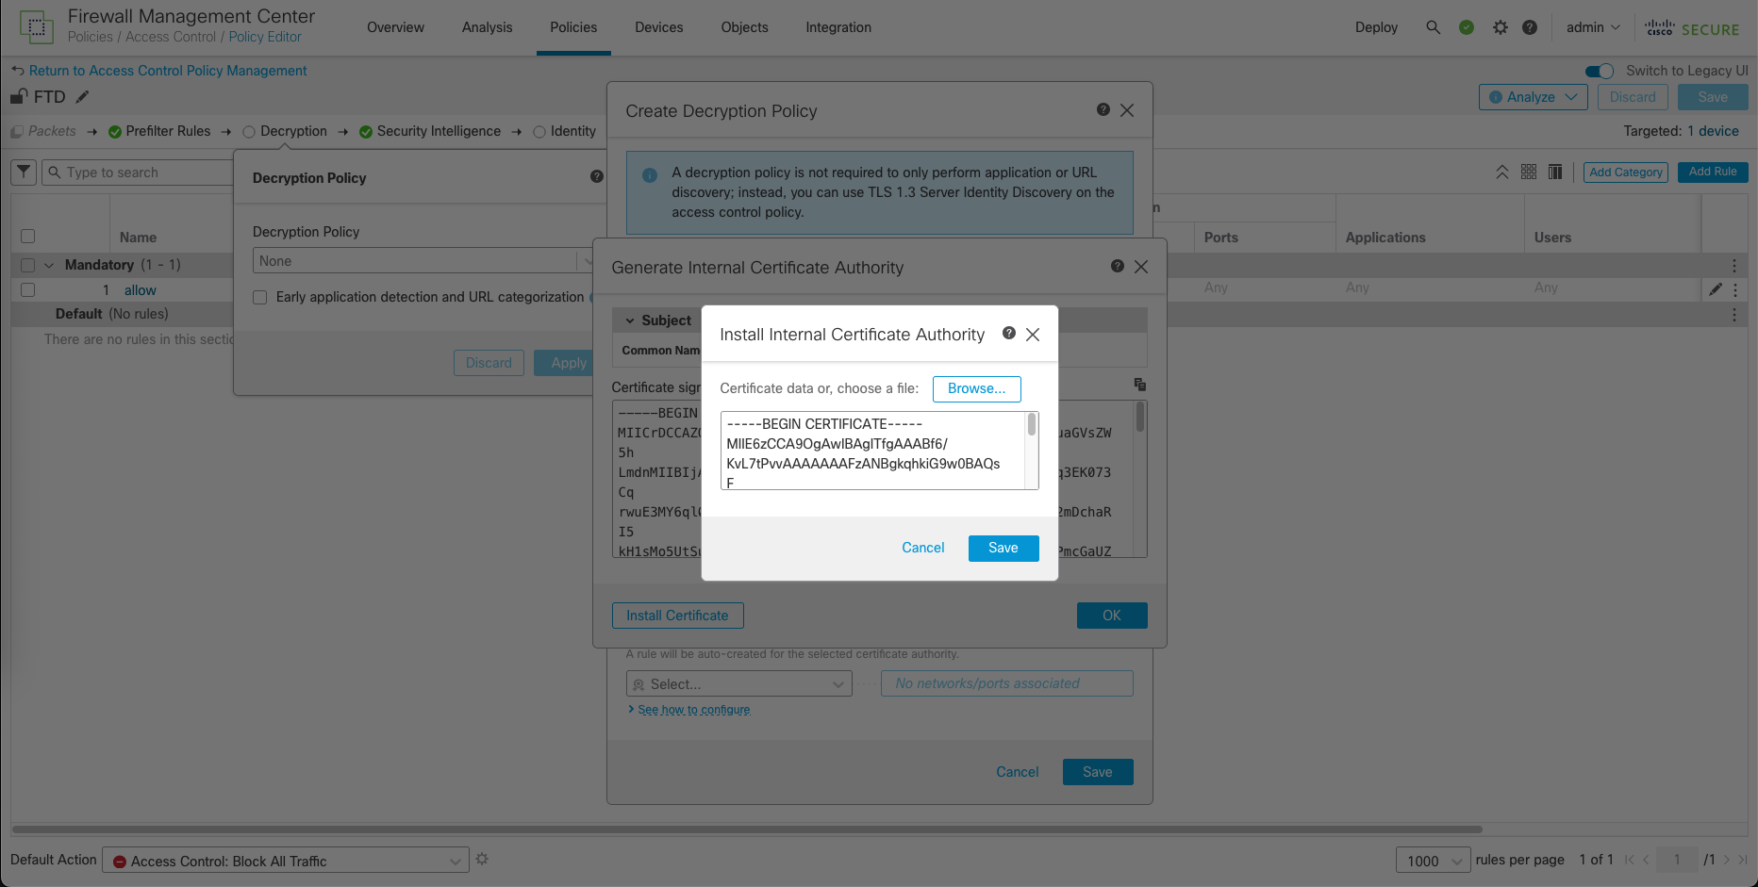
Task: Click the green deployment status check icon
Action: (x=1467, y=27)
